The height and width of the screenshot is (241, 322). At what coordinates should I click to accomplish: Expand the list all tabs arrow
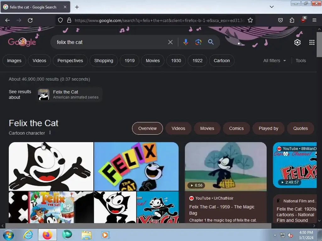coord(271,7)
